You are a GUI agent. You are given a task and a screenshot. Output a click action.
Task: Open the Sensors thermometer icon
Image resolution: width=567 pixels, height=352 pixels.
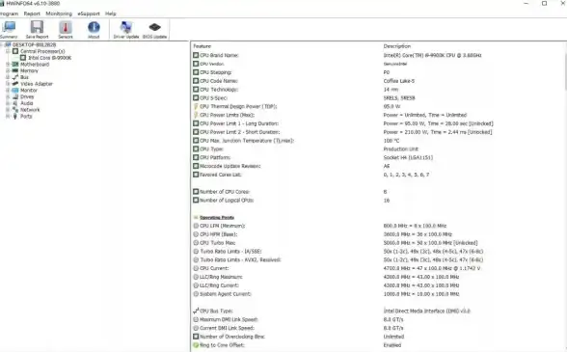tap(66, 28)
